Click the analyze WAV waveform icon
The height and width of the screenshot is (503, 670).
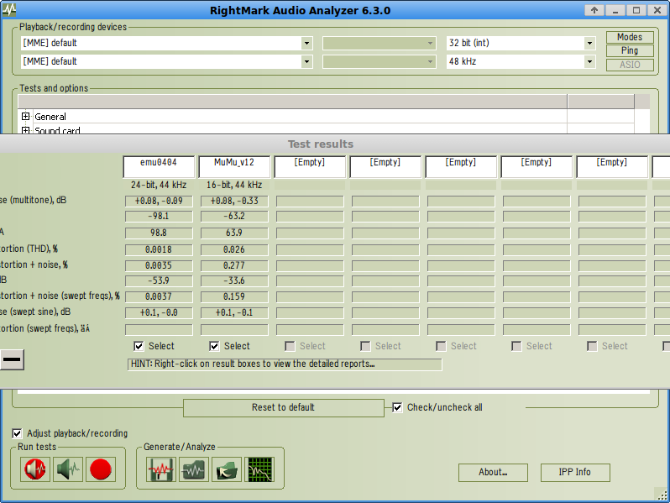click(194, 469)
